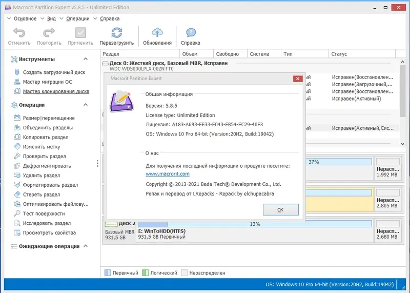
Task: Click partition list scrollbar up arrow
Action: 402,62
